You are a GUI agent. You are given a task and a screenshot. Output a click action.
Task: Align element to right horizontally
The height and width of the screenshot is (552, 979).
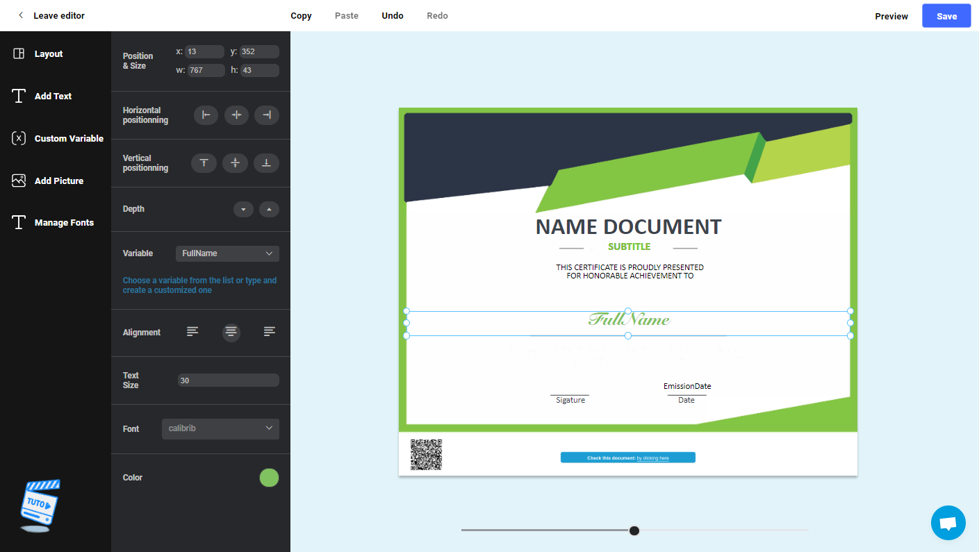(267, 115)
